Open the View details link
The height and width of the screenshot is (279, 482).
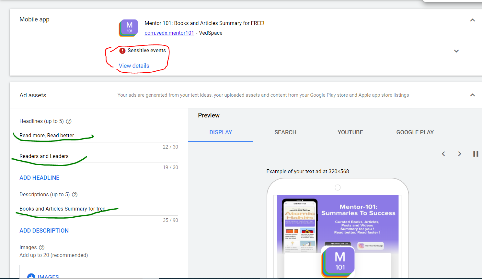pyautogui.click(x=134, y=66)
